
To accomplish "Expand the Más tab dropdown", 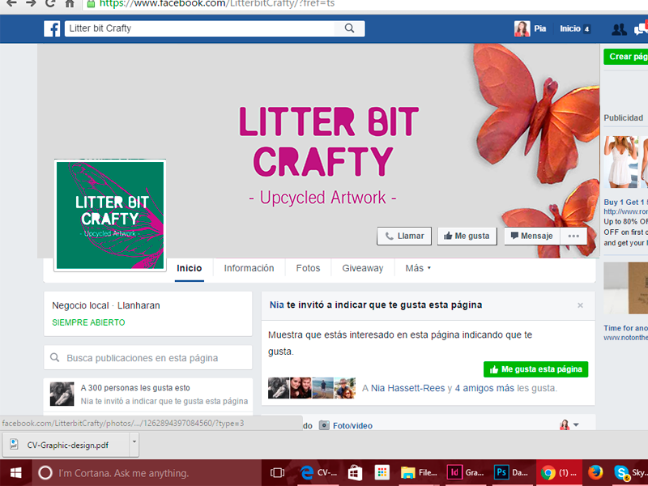I will click(x=418, y=268).
